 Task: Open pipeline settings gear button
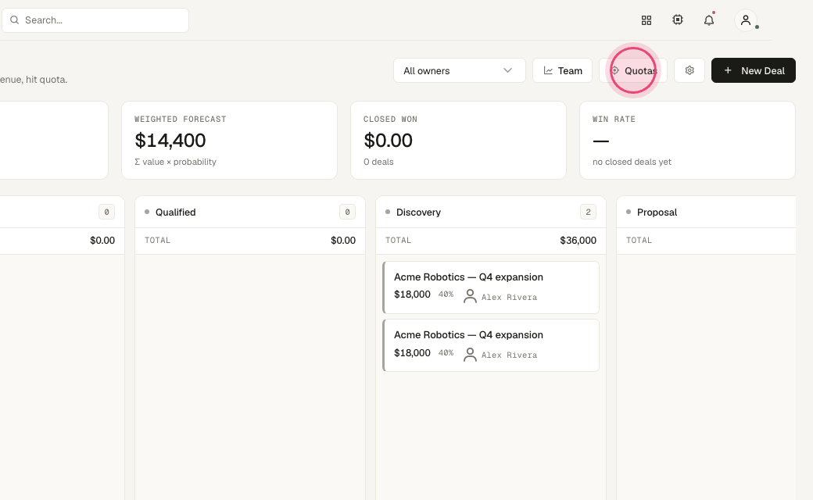(x=689, y=70)
